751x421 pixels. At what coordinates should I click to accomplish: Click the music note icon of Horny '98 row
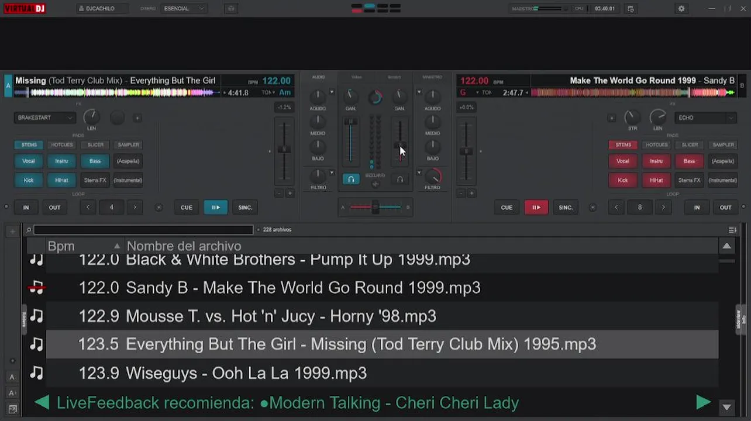click(36, 316)
